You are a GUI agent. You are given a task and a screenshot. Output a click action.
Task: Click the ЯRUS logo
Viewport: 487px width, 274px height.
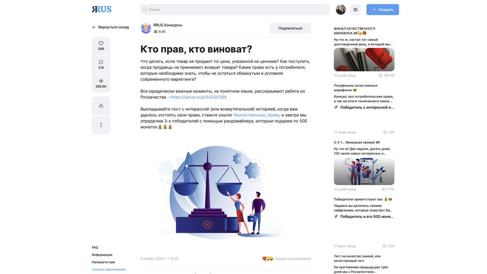click(x=102, y=9)
